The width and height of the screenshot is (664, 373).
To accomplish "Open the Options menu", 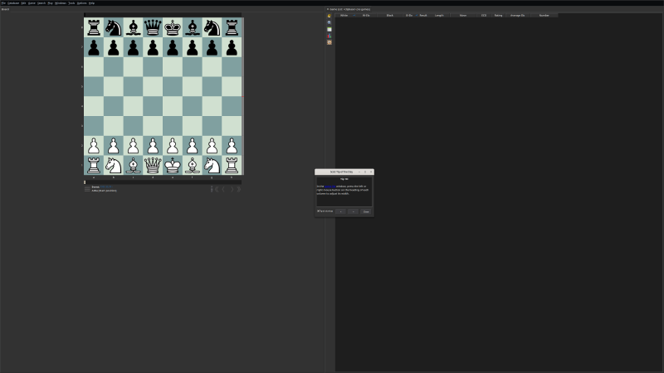I will coord(81,2).
